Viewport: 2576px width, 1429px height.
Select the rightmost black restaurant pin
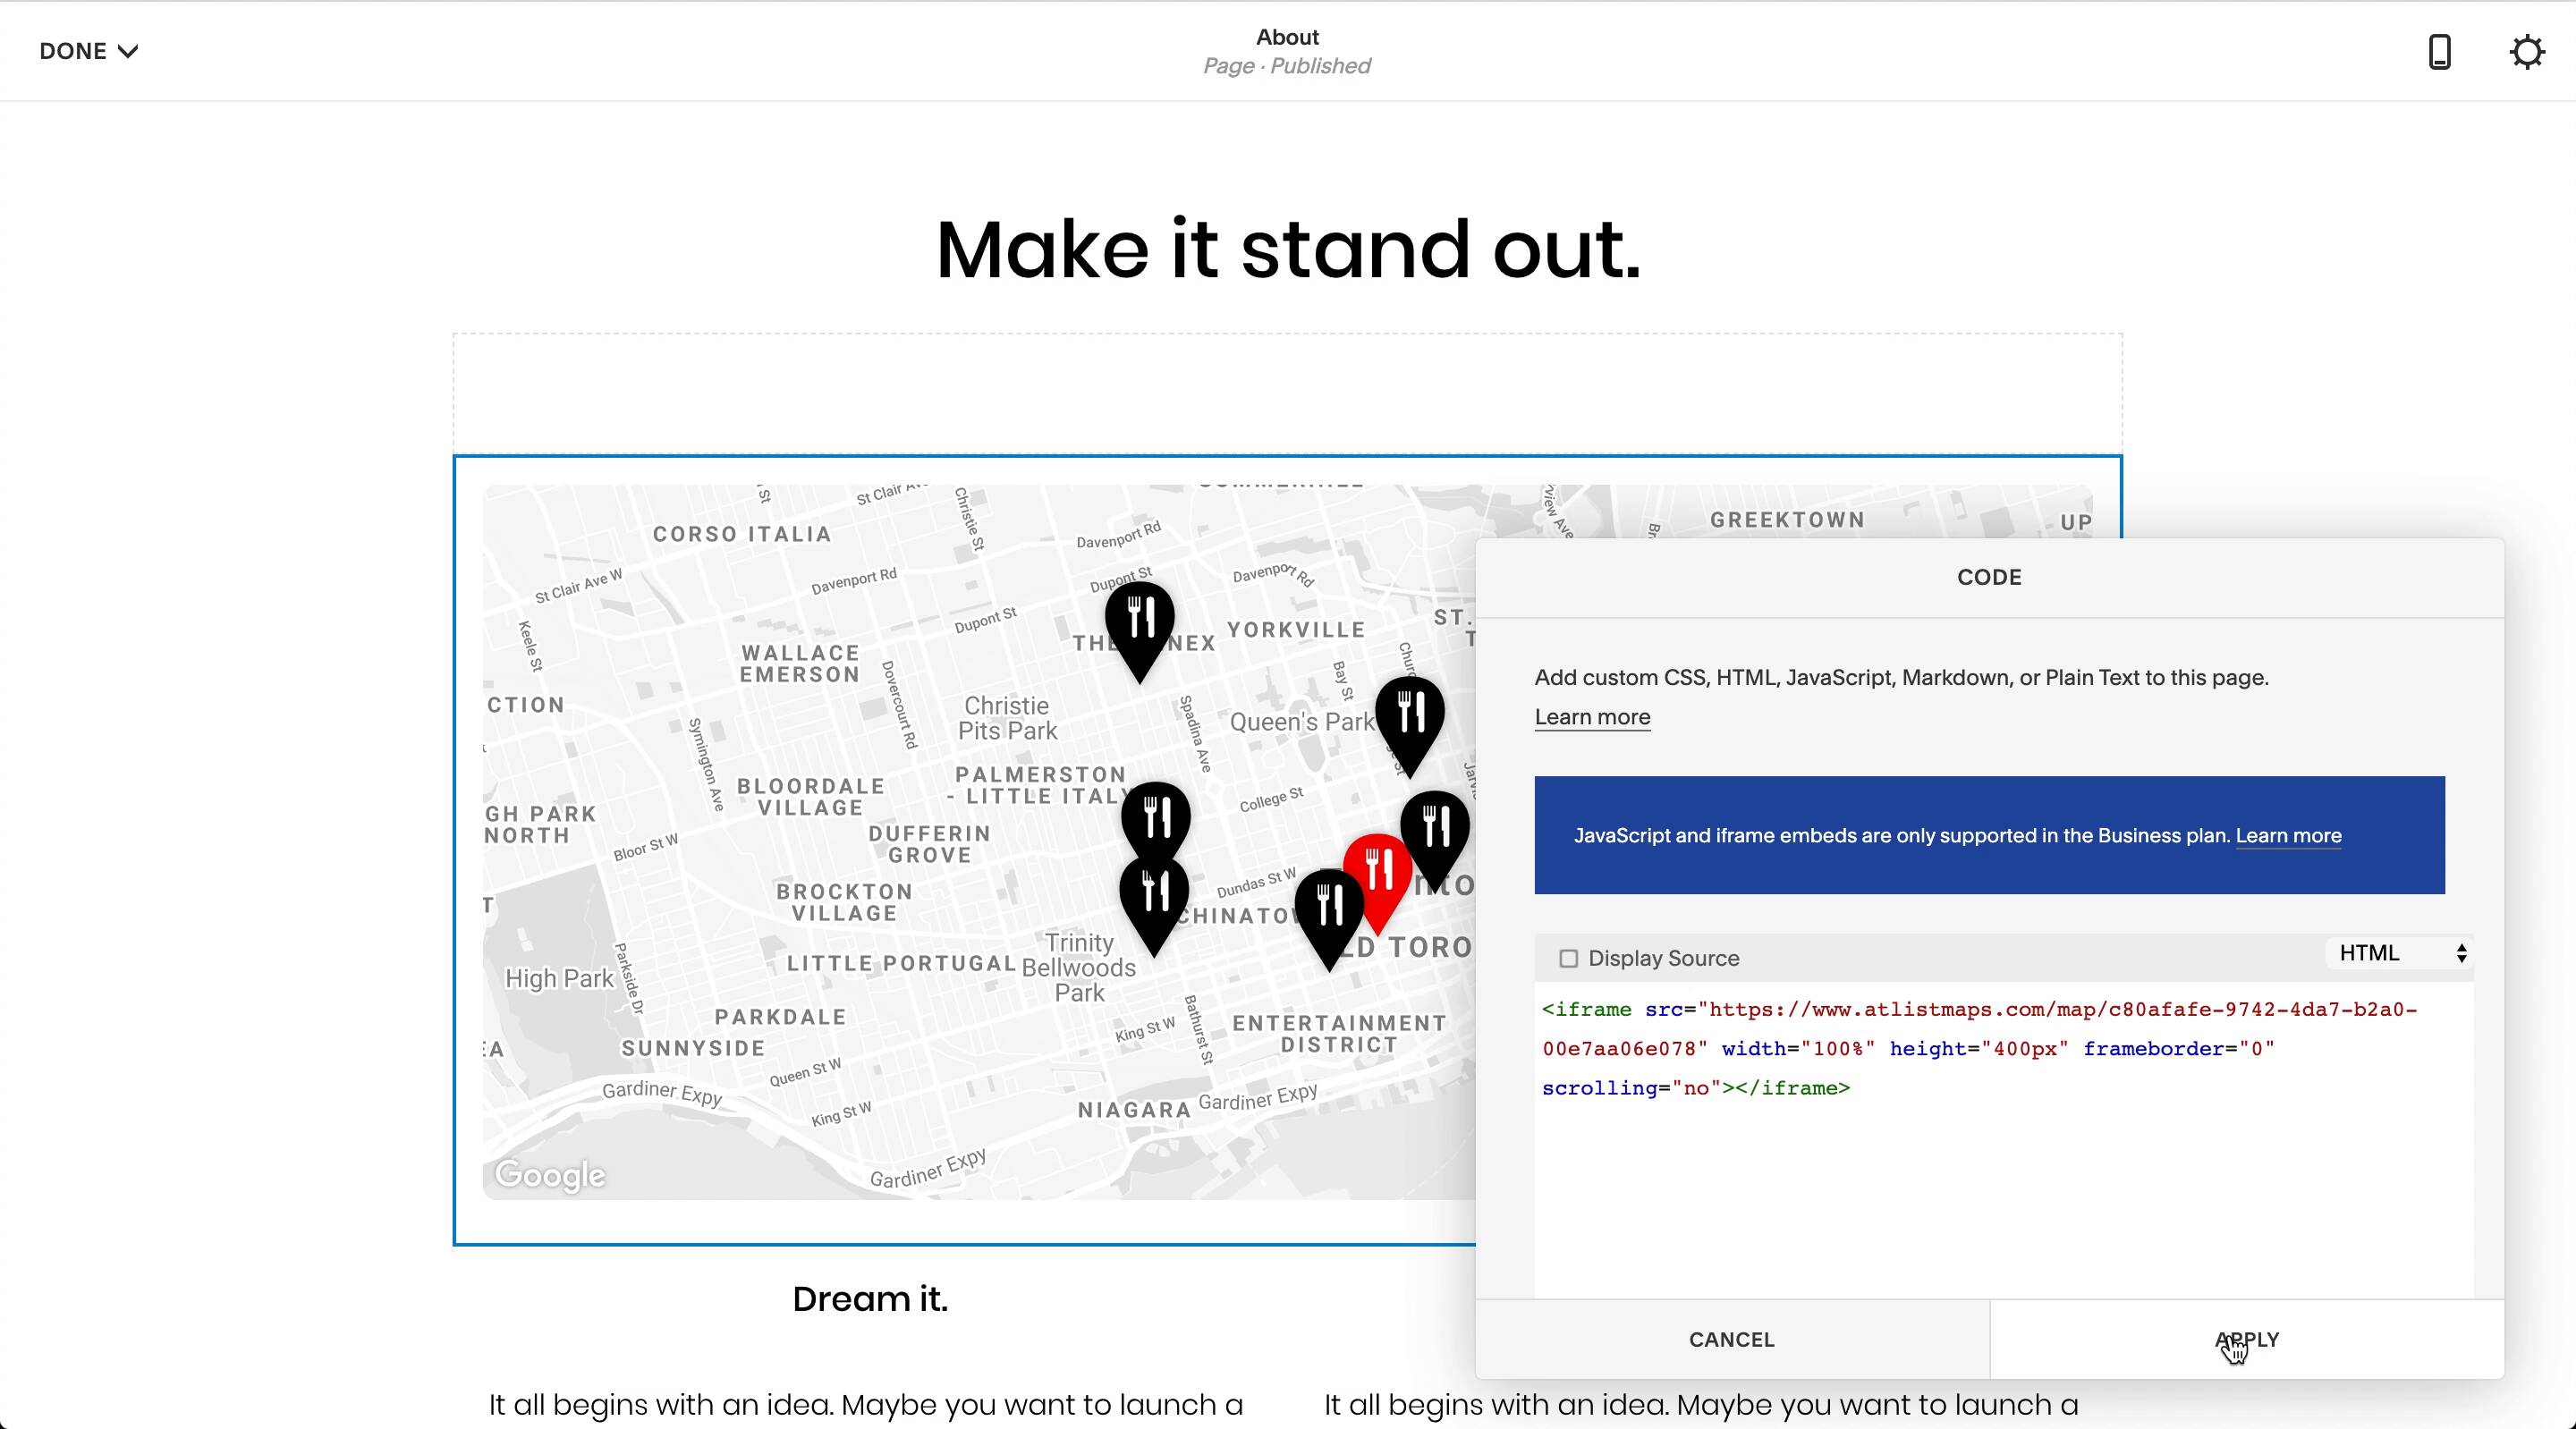pos(1435,841)
